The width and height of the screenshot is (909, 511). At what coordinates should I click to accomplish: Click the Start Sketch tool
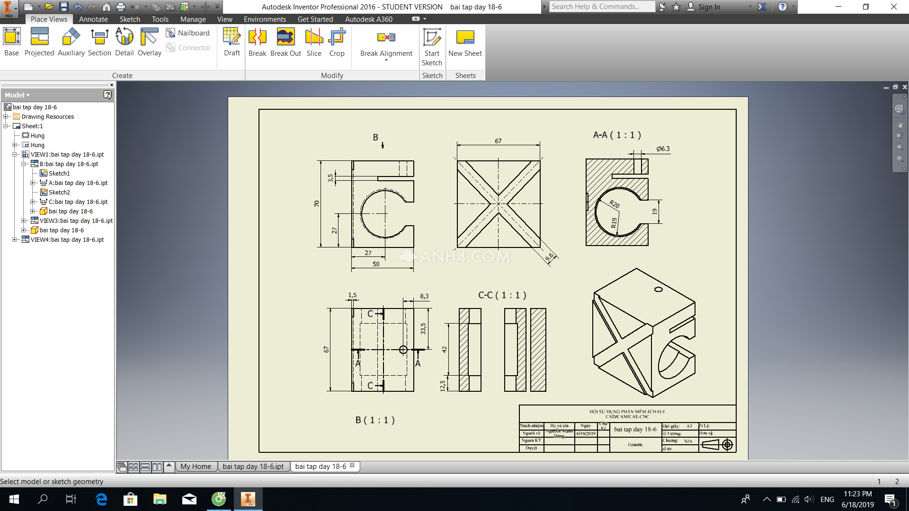click(x=432, y=47)
